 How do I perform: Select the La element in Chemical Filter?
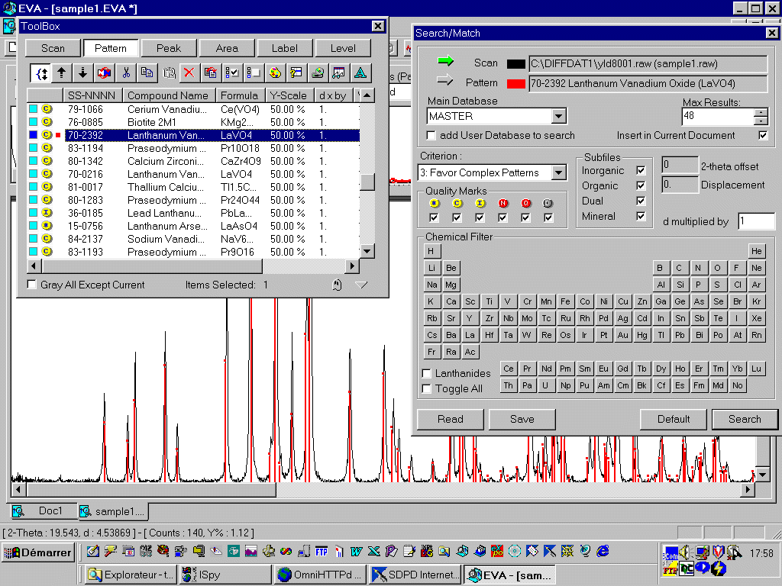click(470, 335)
